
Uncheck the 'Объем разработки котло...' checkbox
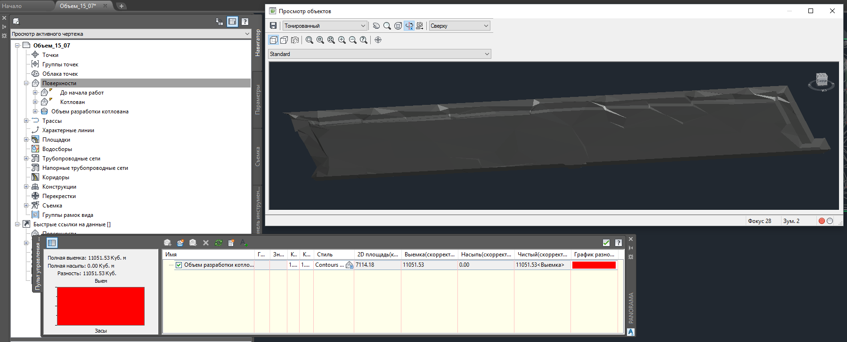click(179, 265)
